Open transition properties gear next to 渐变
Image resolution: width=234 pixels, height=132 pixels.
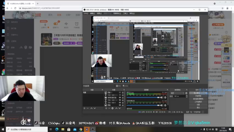186,93
